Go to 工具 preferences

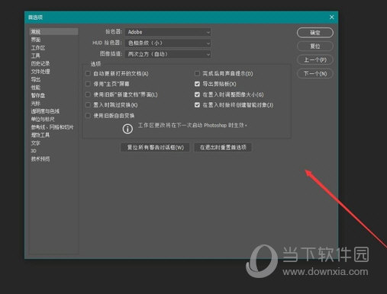pyautogui.click(x=35, y=56)
